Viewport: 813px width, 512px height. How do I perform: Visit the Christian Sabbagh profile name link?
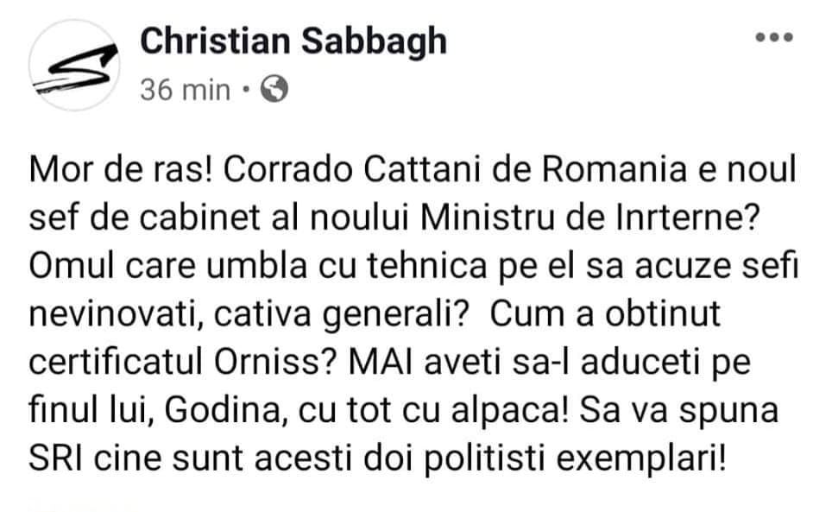293,41
